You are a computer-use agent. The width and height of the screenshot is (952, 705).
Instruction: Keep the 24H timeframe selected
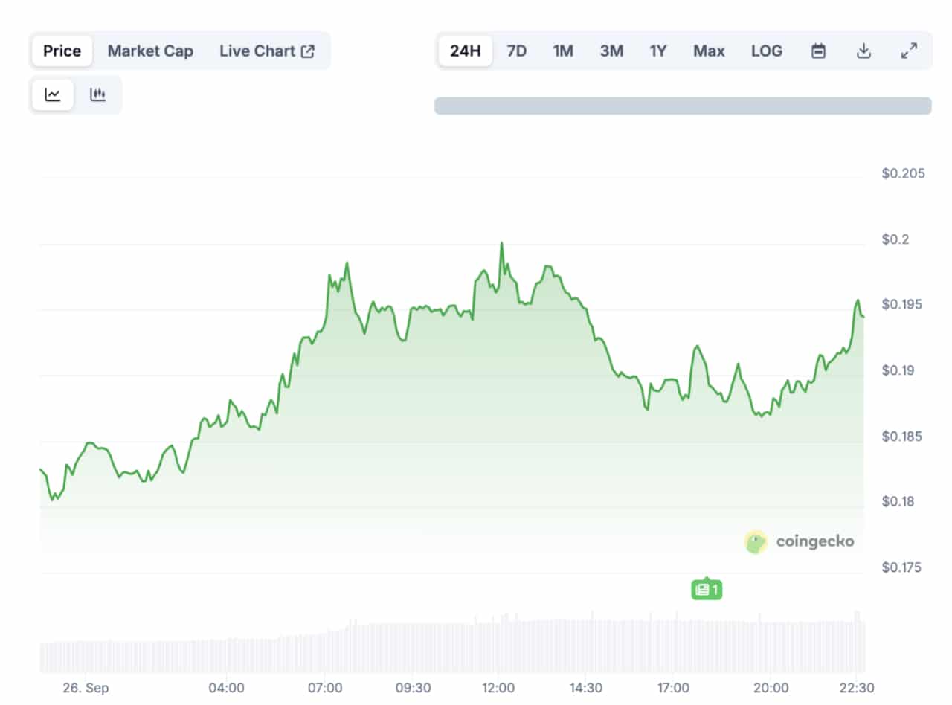click(x=465, y=51)
